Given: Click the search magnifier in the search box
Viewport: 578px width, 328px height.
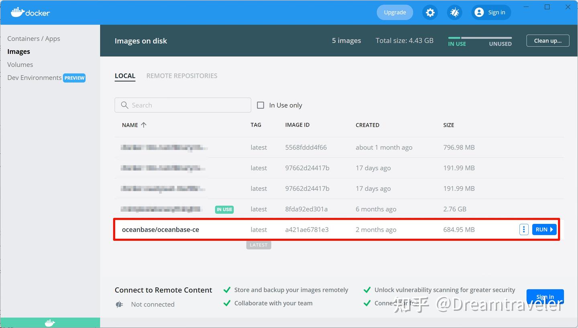Looking at the screenshot, I should [x=124, y=105].
